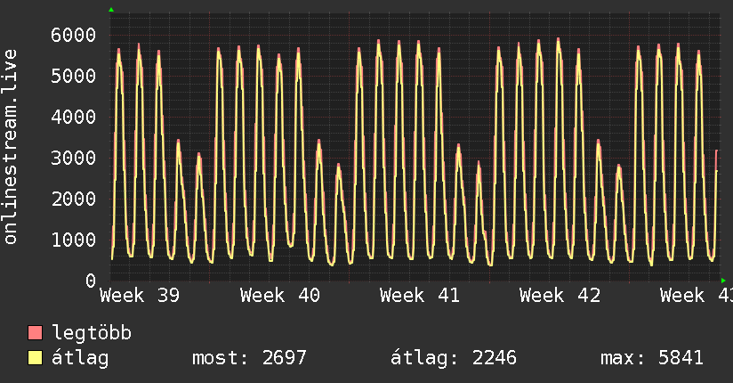Click the green arrow ending the x-axis
Screen dimensions: 733x383
pyautogui.click(x=723, y=281)
